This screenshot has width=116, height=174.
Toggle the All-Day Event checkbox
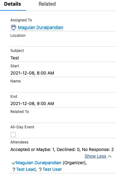coord(13,135)
